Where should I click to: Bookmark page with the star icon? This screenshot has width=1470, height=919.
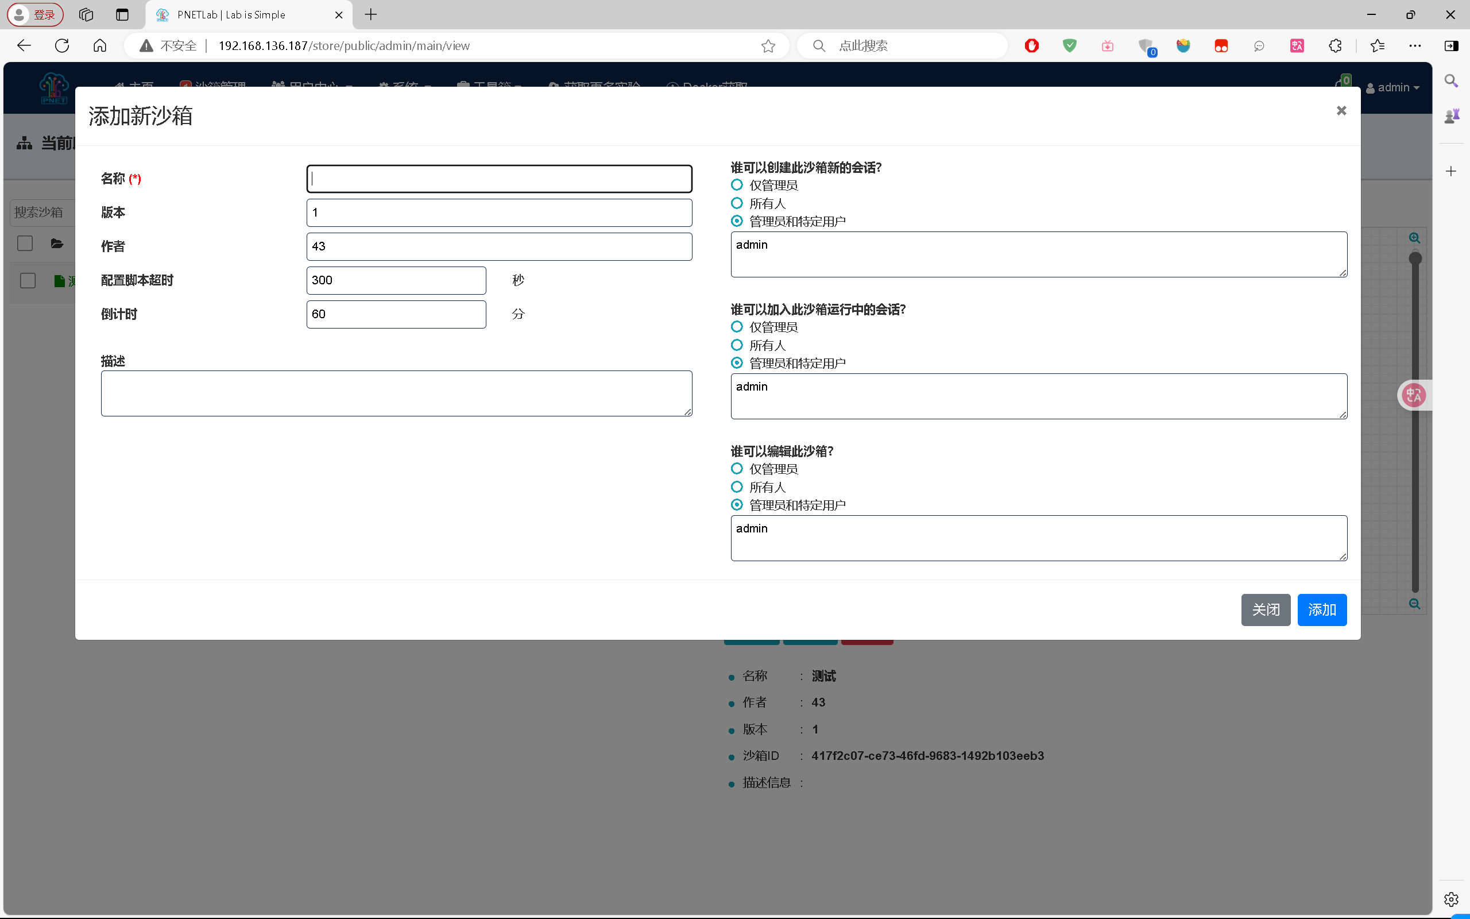(768, 45)
